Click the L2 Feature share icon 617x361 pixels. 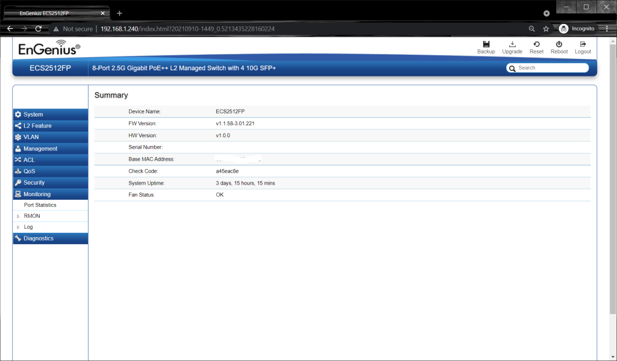[x=18, y=126]
